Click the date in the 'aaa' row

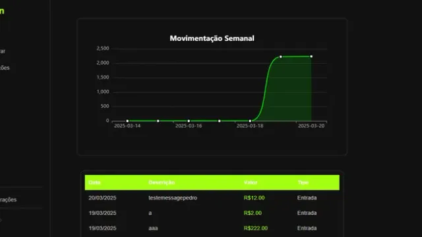(103, 228)
